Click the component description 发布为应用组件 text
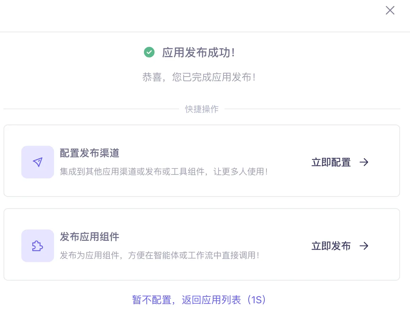 [159, 255]
